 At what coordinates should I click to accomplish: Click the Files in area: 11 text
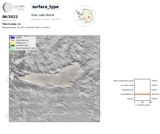pyautogui.click(x=11, y=24)
